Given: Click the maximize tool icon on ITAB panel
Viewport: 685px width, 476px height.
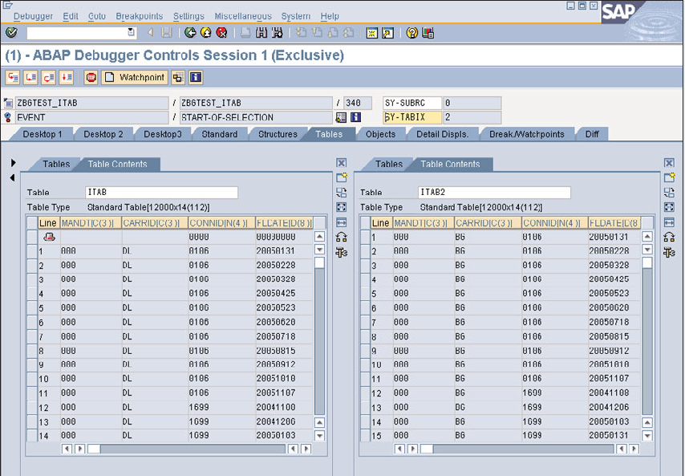Looking at the screenshot, I should 342,207.
